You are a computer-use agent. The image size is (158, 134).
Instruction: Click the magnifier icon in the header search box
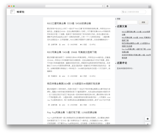(123, 12)
